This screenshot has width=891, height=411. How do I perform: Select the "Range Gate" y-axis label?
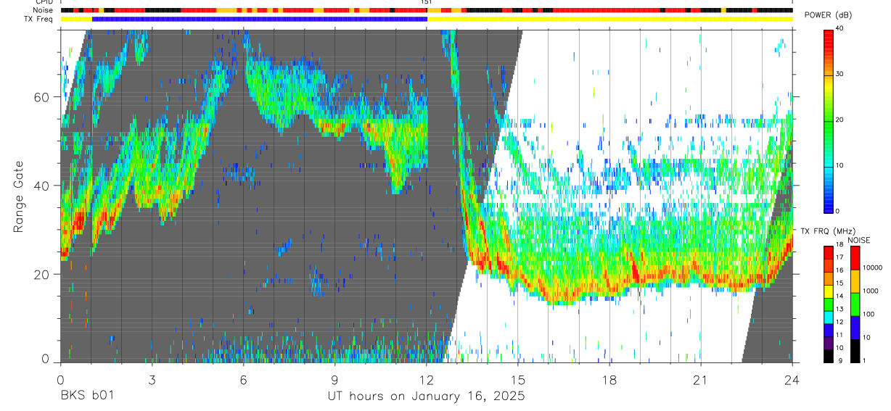[x=19, y=196]
